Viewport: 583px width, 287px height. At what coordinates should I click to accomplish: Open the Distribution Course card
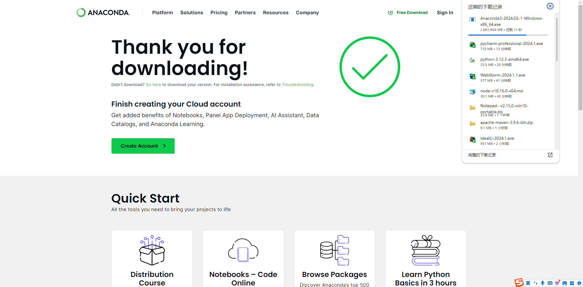[x=152, y=258]
